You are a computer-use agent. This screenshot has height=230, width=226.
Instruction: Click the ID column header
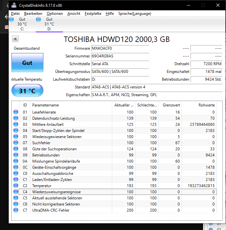[x=25, y=105]
